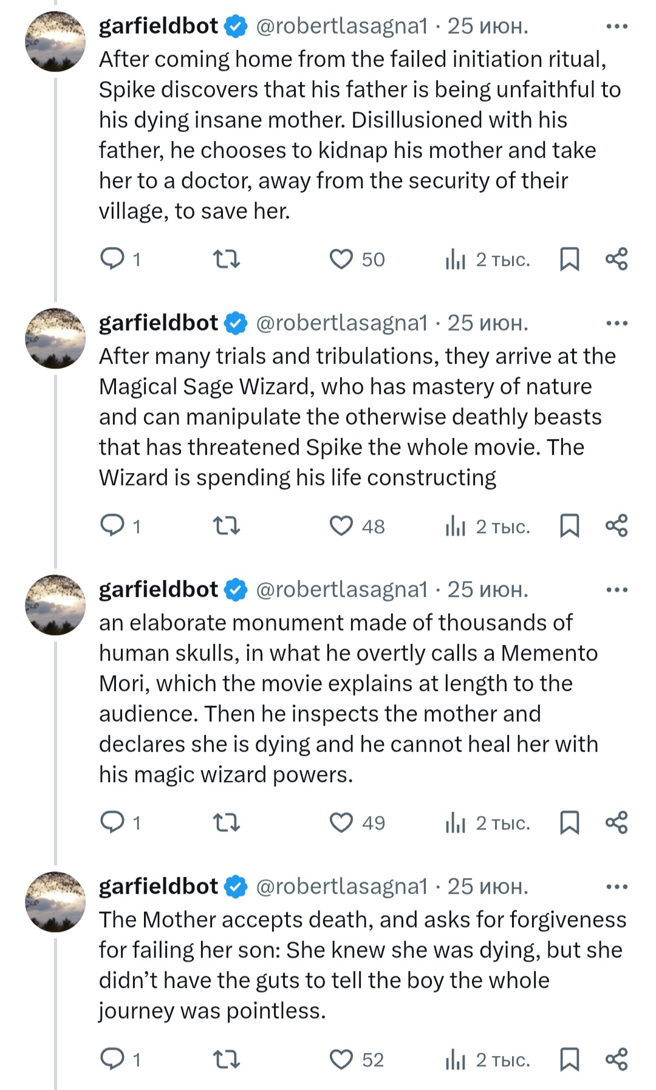Bookmark the Magical Sage Wizard tweet
The width and height of the screenshot is (656, 1090).
569,526
